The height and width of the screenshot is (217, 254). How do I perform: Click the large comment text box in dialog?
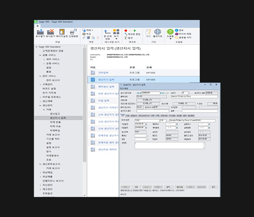coord(170,145)
